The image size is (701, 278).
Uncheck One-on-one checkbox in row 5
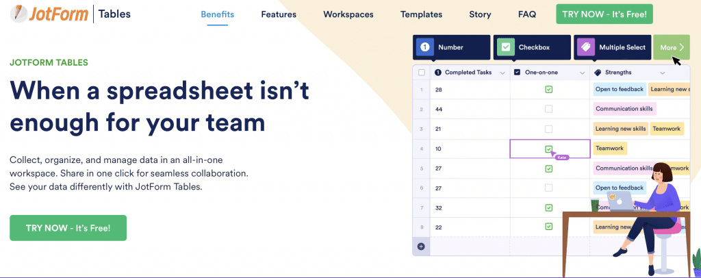click(548, 168)
